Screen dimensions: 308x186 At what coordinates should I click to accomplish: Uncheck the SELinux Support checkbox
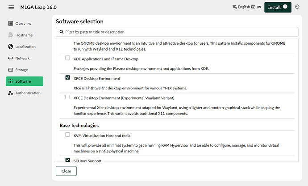click(x=67, y=160)
